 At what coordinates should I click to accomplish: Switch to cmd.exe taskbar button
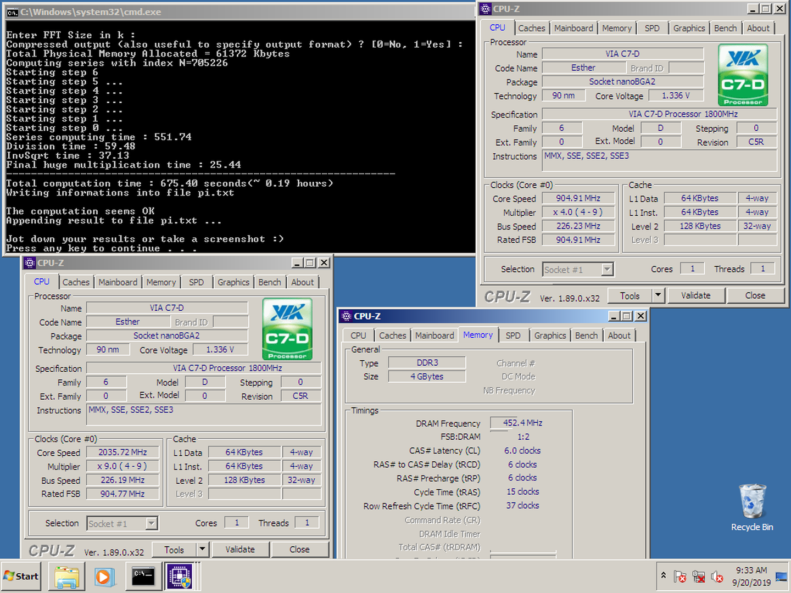click(143, 577)
